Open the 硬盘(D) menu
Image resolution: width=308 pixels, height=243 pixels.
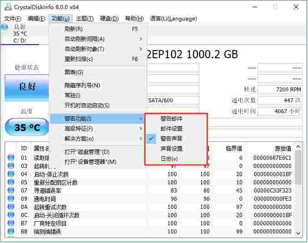(109, 19)
